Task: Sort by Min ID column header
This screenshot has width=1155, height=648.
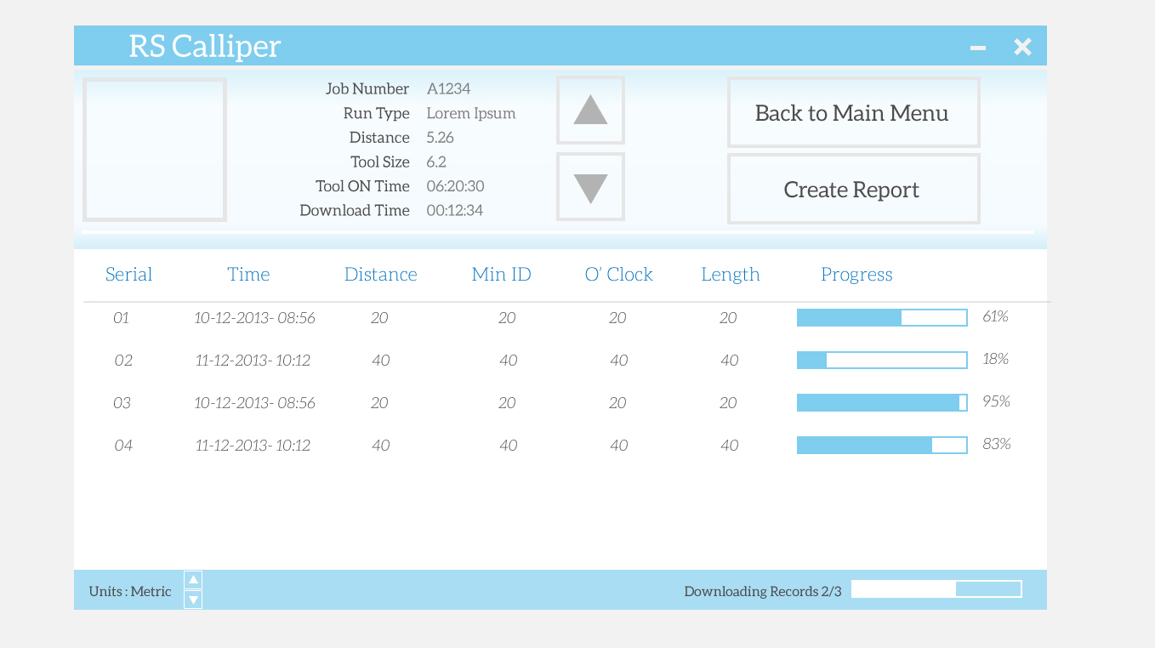Action: [501, 275]
